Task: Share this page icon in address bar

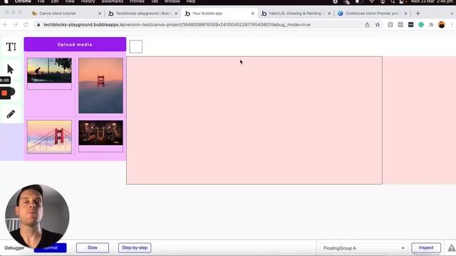Action: [x=368, y=25]
